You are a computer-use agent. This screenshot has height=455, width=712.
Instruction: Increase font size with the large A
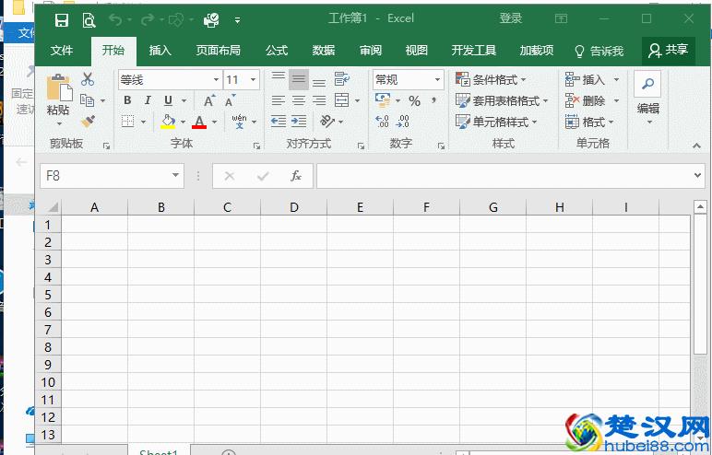point(208,100)
